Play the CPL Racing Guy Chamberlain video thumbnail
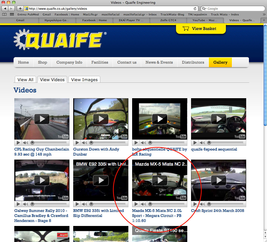The image size is (267, 242). [x=42, y=119]
